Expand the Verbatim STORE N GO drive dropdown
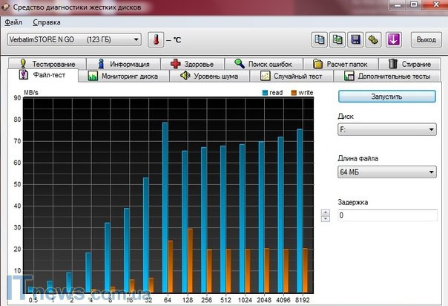This screenshot has height=306, width=448. [x=73, y=39]
